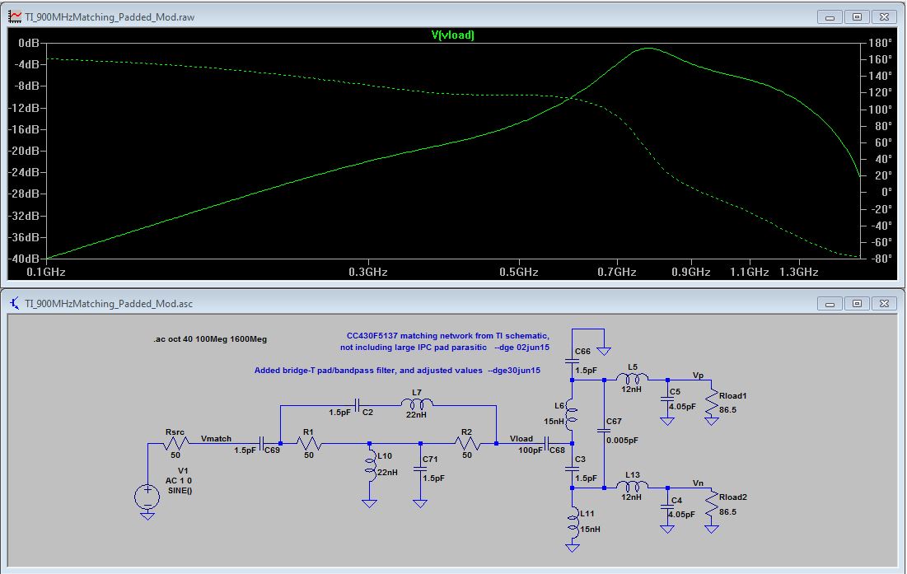The width and height of the screenshot is (907, 574).
Task: Click the waveform window icon of the .raw window
Action: click(15, 16)
